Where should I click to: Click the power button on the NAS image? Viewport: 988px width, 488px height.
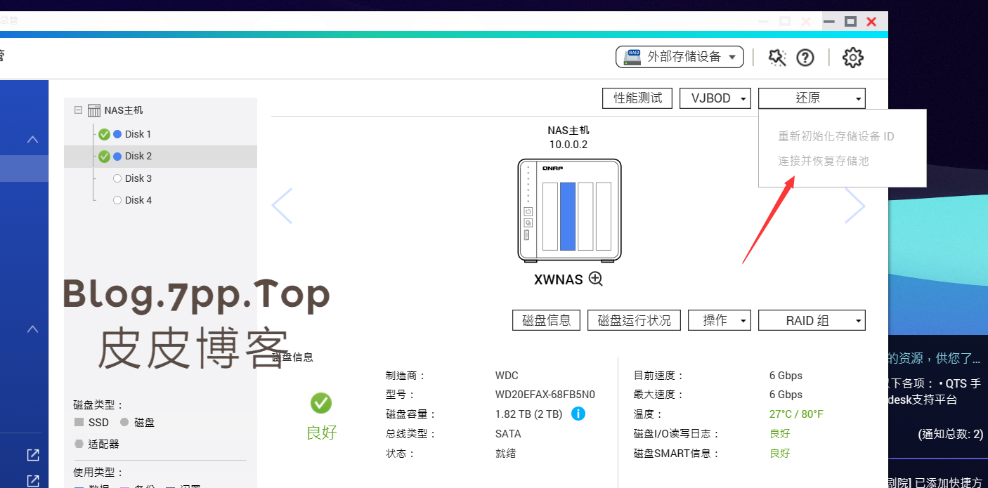pos(528,211)
